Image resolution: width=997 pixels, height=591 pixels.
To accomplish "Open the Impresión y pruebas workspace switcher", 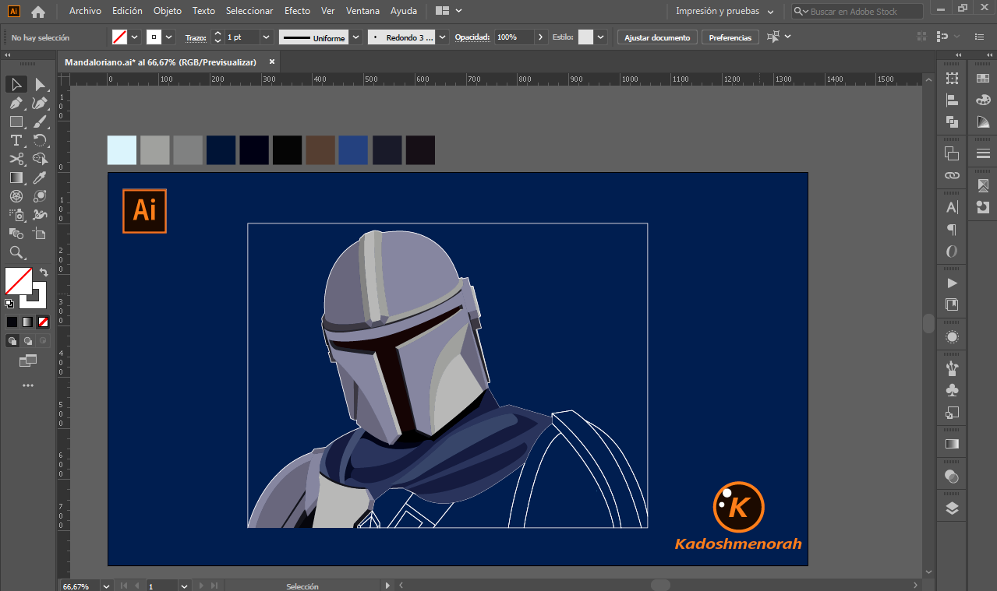I will [725, 12].
